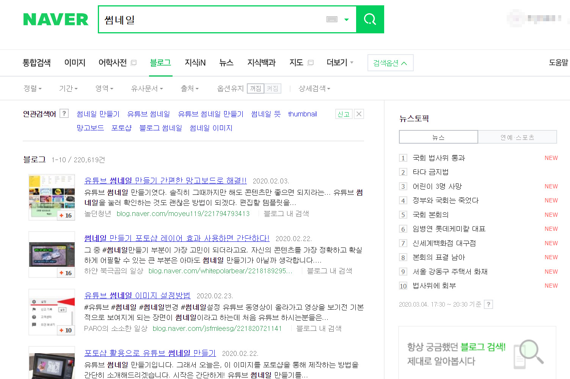570x379 pixels.
Task: Click related search 썸네일 이미지
Action: point(211,128)
